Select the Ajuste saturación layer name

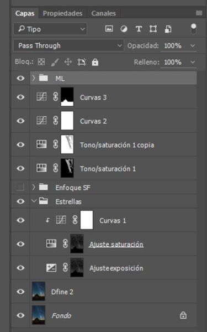pyautogui.click(x=116, y=245)
